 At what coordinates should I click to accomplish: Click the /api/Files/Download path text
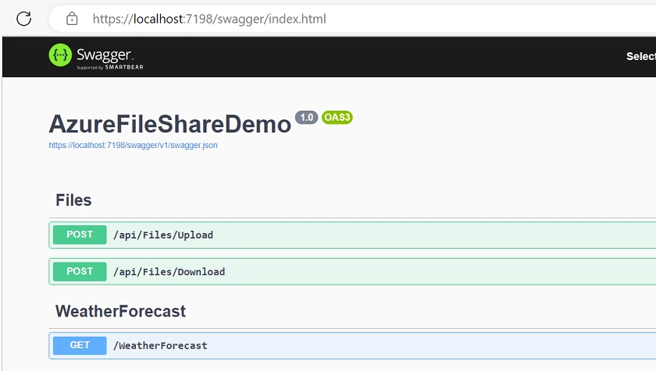tap(169, 272)
